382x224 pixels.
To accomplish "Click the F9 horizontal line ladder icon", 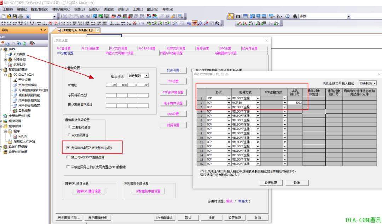I will coord(39,24).
